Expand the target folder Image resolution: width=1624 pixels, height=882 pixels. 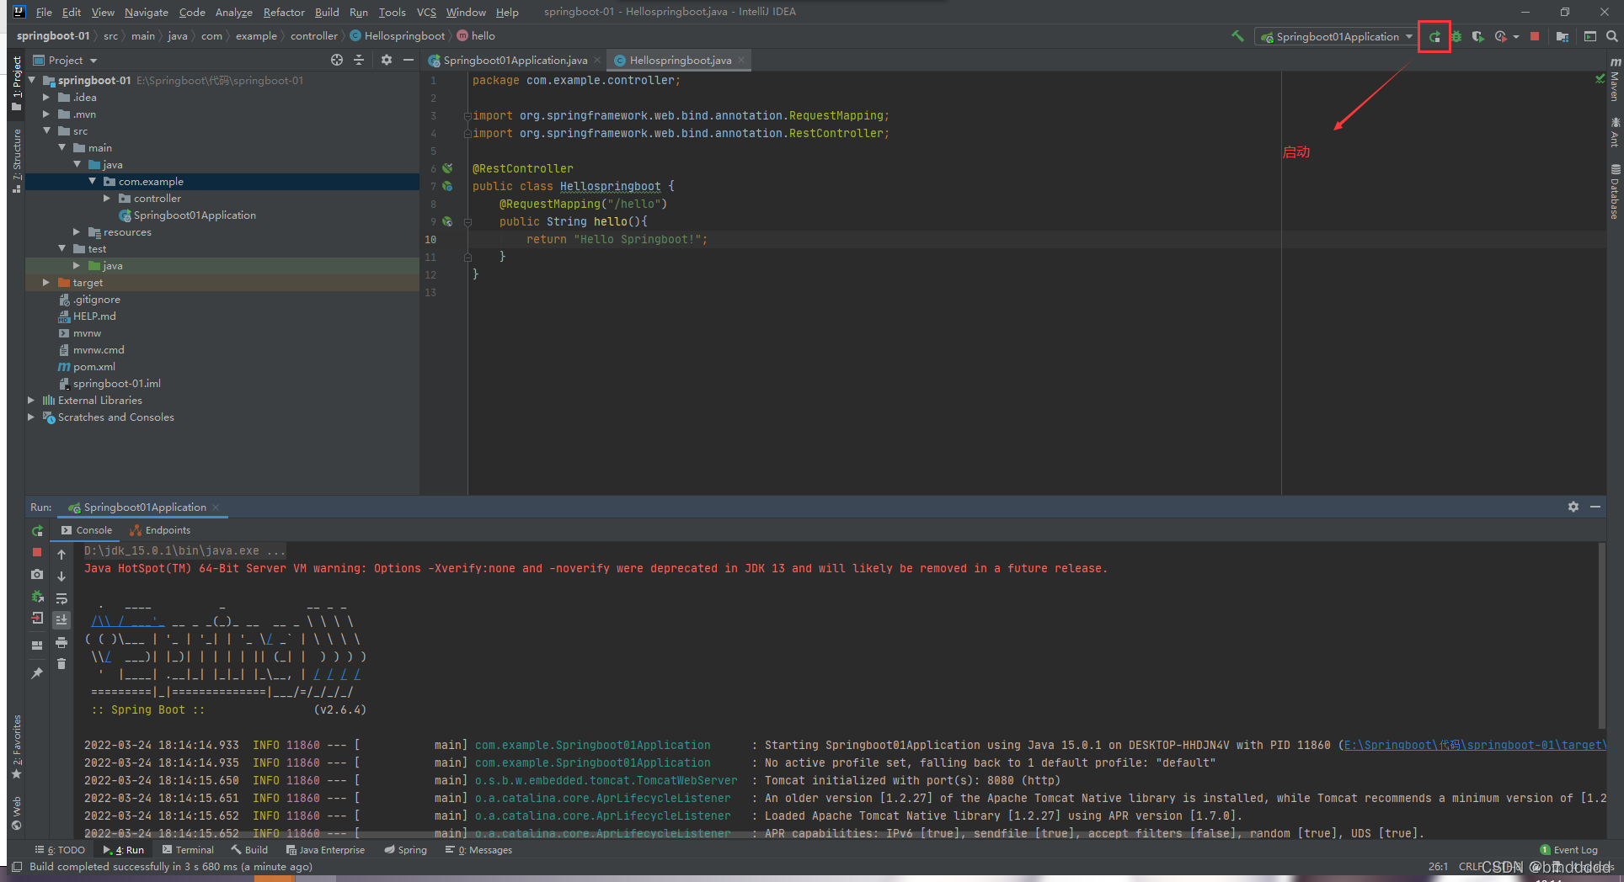click(x=47, y=283)
